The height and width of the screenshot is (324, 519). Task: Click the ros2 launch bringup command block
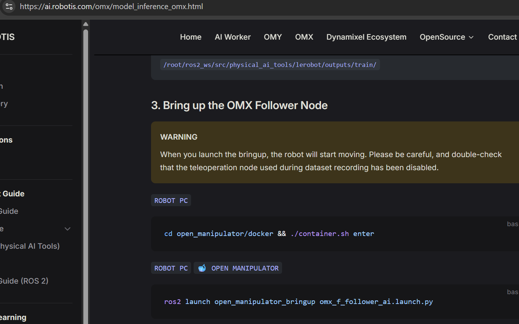(298, 302)
